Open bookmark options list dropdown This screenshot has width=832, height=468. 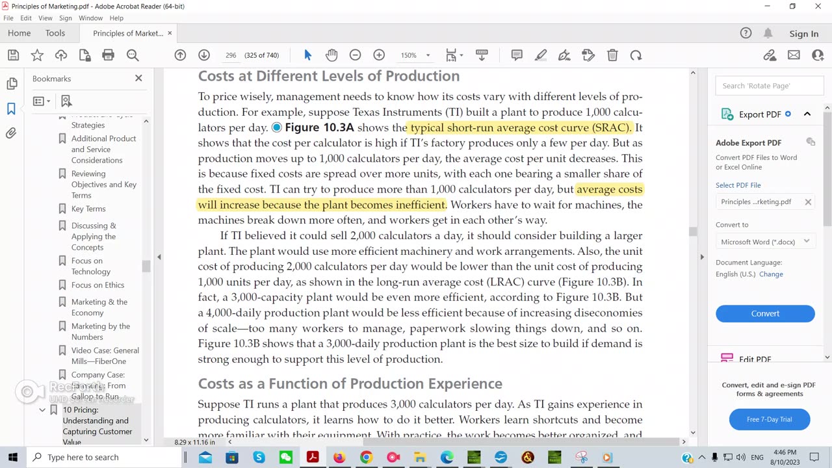coord(42,101)
